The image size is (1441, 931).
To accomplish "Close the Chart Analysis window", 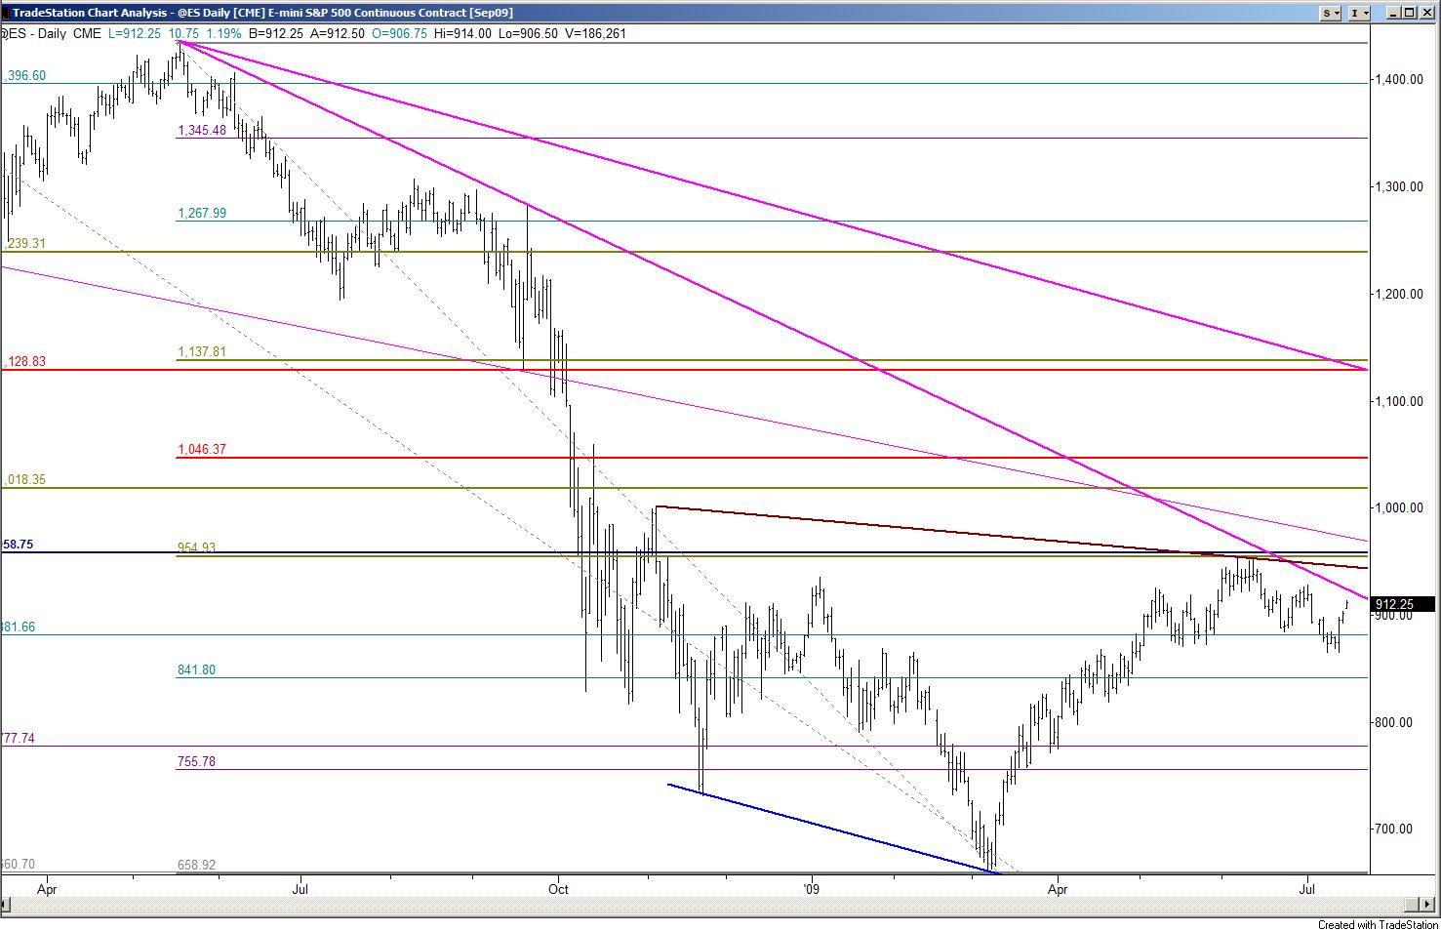I will (1427, 13).
